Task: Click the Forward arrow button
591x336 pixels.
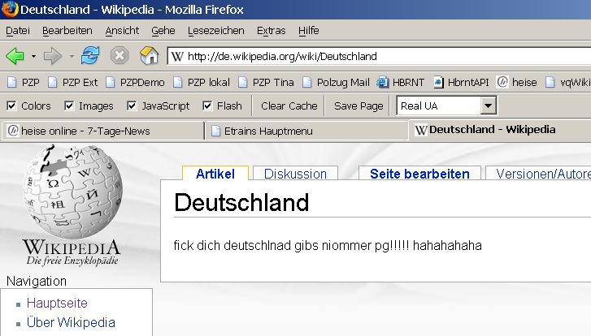Action: pos(54,57)
